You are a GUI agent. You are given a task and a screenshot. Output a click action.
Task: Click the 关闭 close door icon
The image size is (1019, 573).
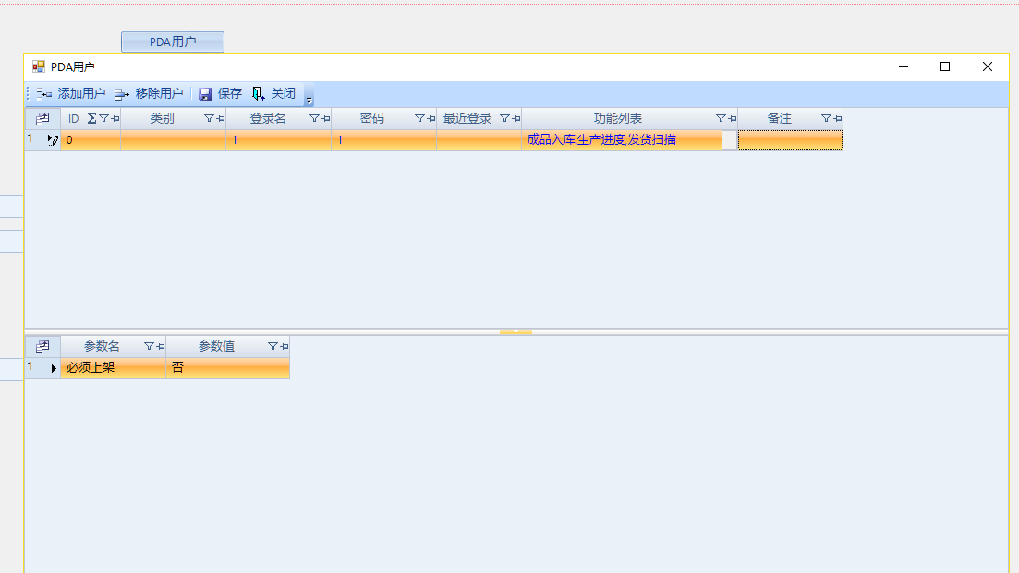click(259, 94)
